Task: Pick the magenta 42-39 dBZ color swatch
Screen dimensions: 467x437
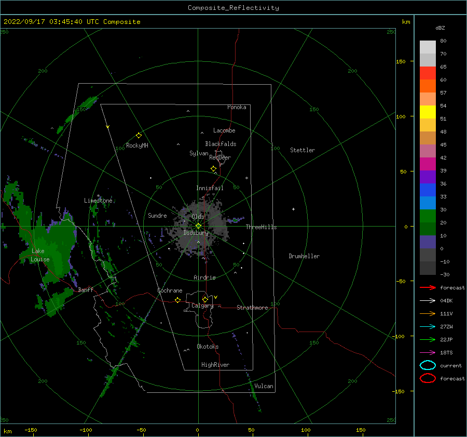Action: pos(428,164)
